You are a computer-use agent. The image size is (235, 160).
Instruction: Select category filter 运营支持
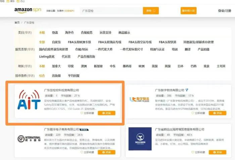click(105, 33)
